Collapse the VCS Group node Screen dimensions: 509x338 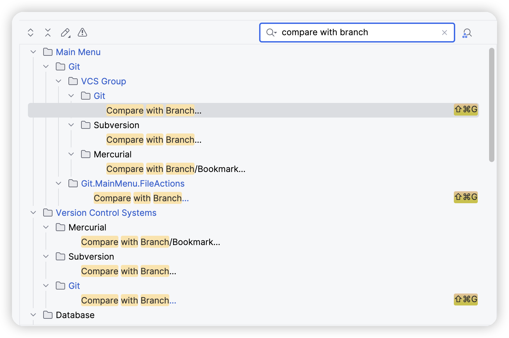(58, 81)
